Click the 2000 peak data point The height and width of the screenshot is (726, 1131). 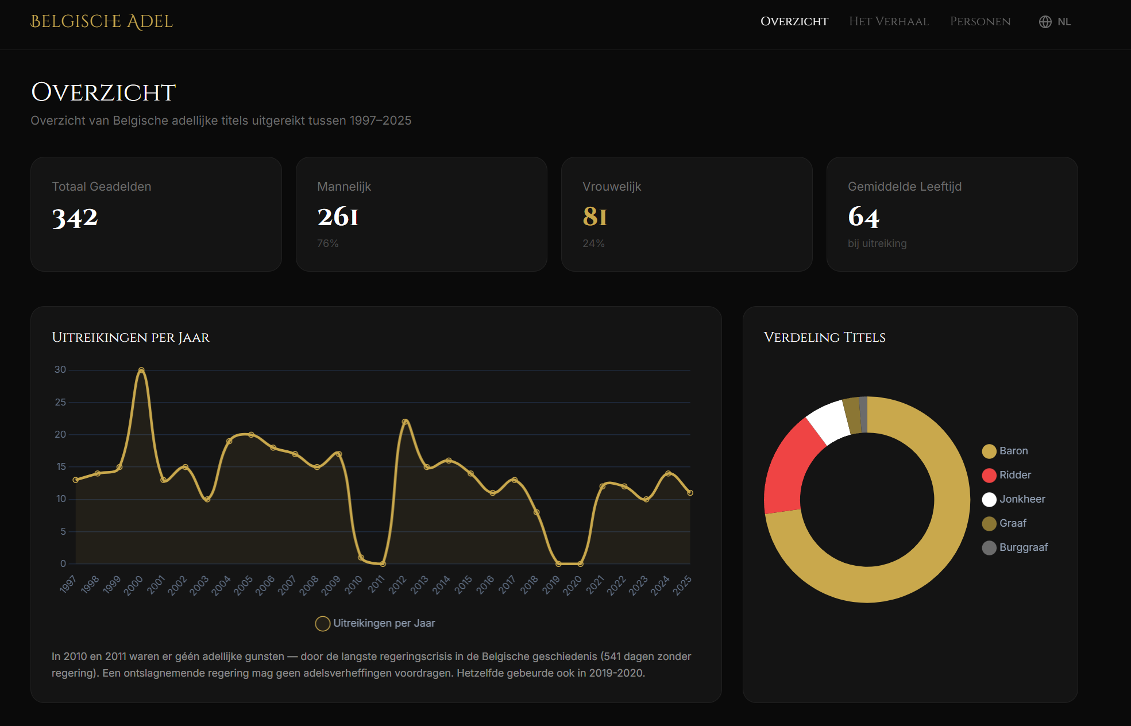coord(141,370)
